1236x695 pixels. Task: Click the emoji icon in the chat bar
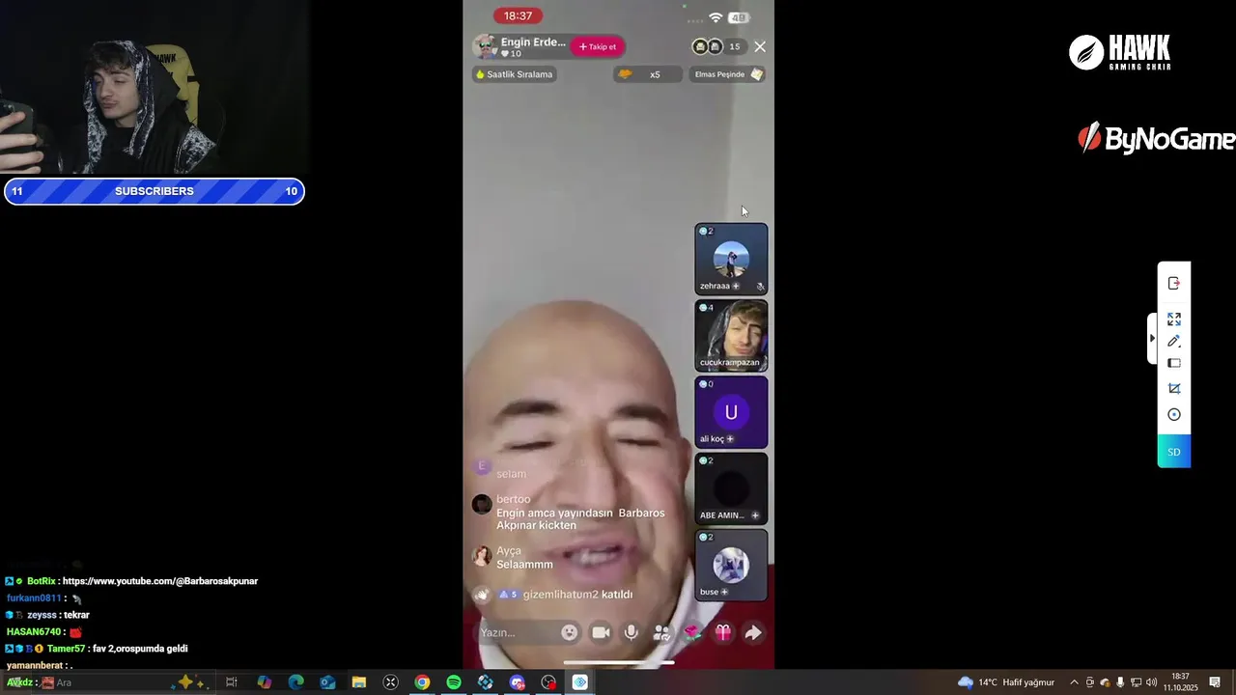570,632
